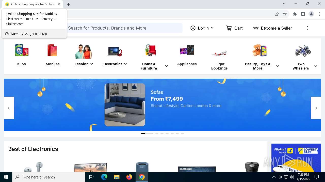This screenshot has width=325, height=182.
Task: Expand the Electronics category chevron
Action: tap(125, 64)
